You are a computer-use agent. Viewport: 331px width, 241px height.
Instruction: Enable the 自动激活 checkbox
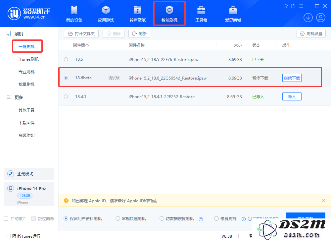tap(6, 218)
